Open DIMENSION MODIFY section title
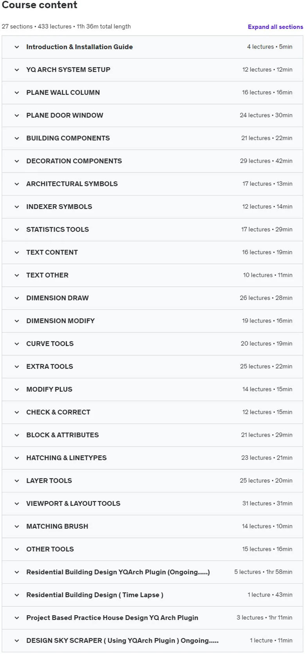 coord(60,321)
